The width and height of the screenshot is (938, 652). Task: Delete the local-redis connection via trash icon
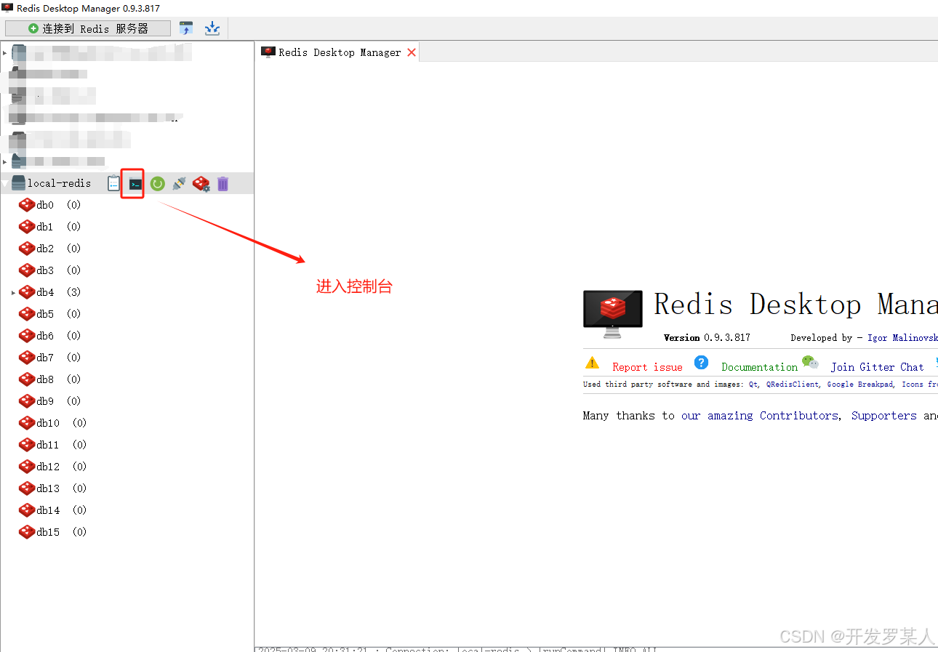coord(223,183)
